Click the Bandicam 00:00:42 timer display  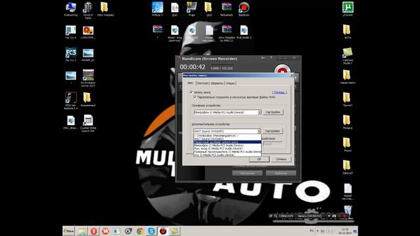(x=192, y=67)
